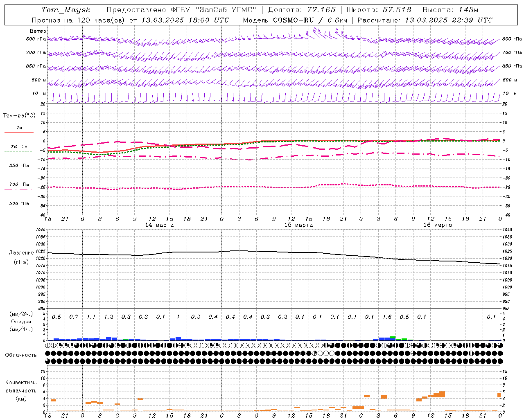
Task: Click the tallest orange convective cloud bar
Action: tap(442, 394)
